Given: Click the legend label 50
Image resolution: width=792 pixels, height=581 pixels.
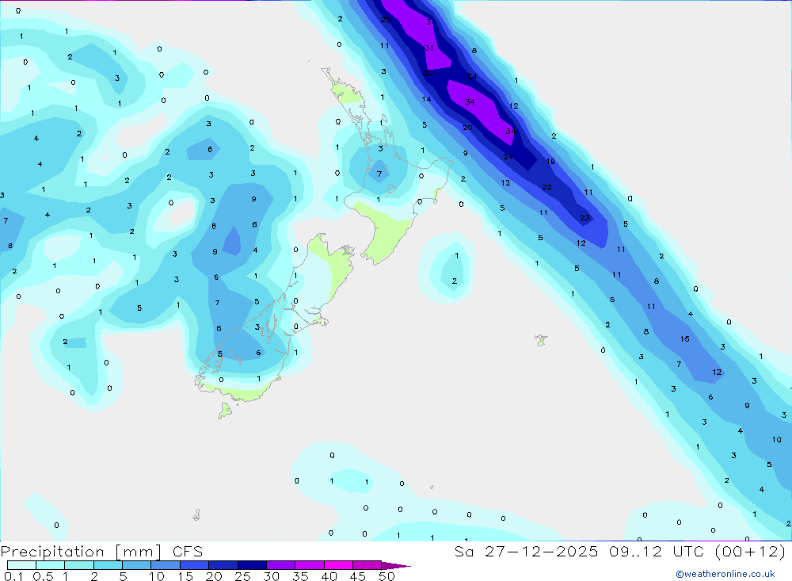Looking at the screenshot, I should pyautogui.click(x=386, y=576).
